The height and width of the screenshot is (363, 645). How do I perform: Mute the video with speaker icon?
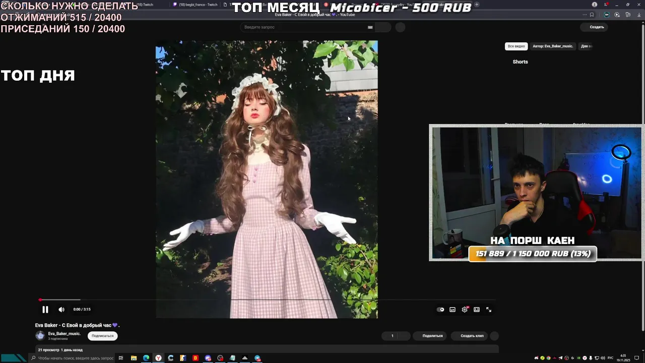pos(61,310)
